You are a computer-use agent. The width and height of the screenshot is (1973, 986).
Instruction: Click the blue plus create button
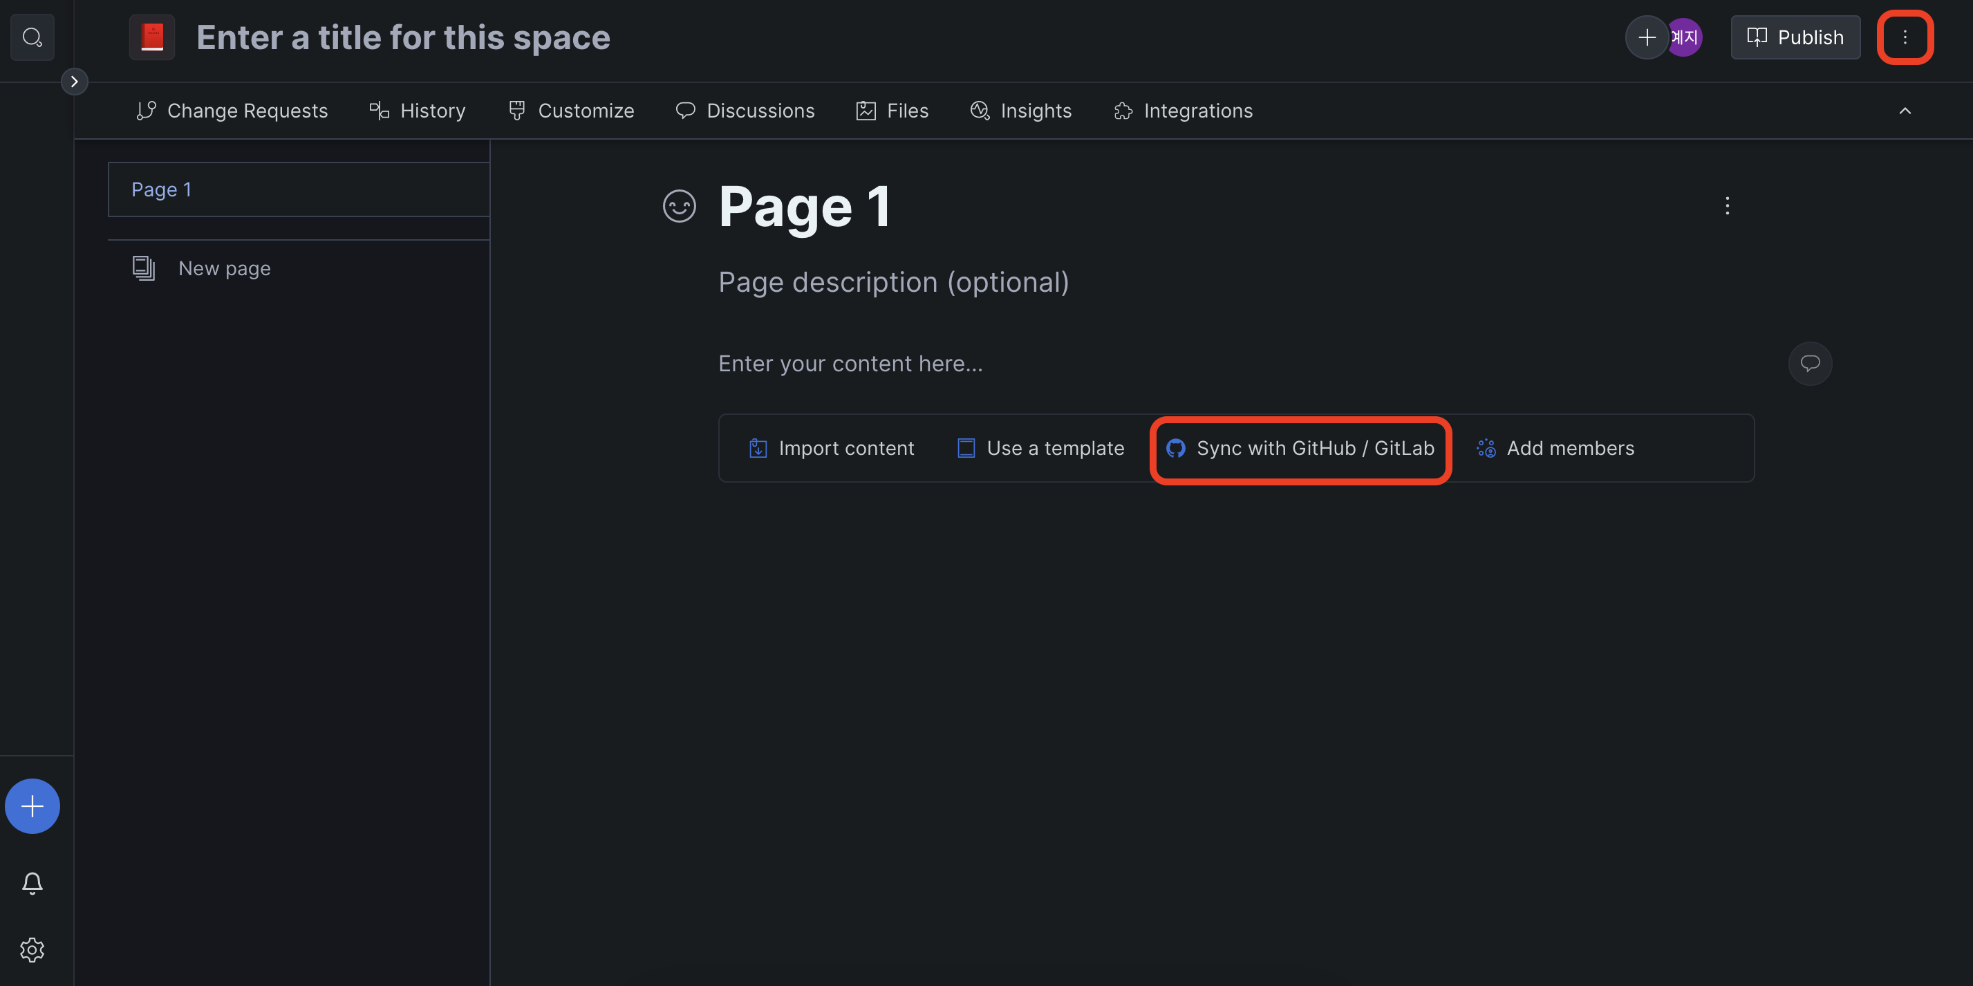tap(32, 806)
